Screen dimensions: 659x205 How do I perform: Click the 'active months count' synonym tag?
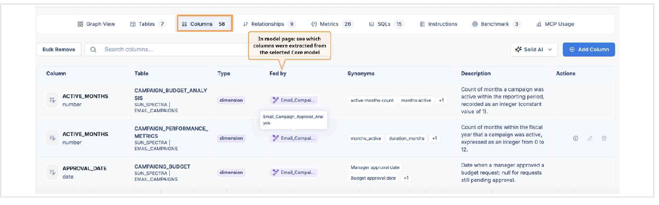pos(372,100)
